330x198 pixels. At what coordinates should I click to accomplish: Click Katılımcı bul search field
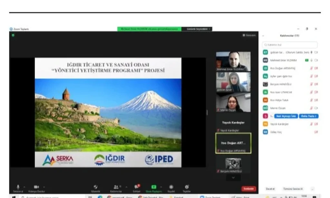tap(290, 45)
